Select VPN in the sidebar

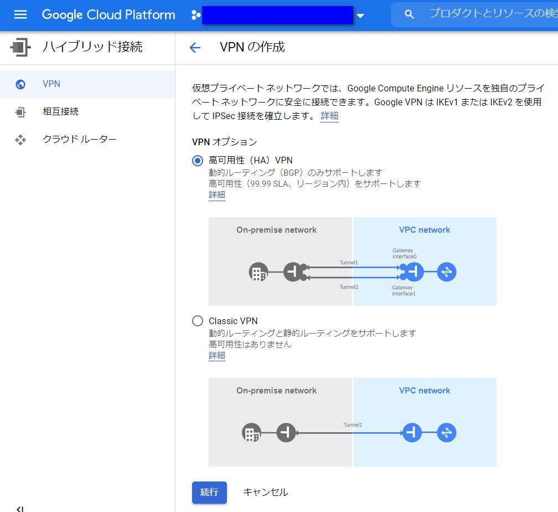point(87,84)
